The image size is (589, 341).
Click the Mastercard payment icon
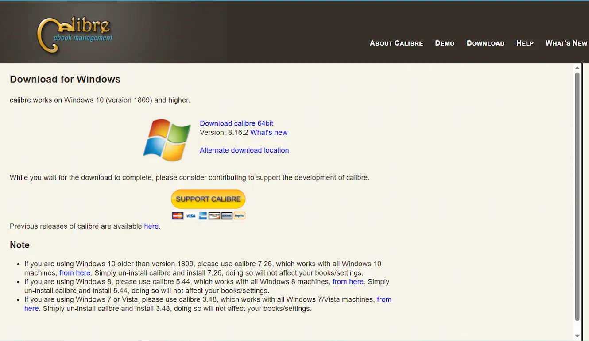[178, 216]
